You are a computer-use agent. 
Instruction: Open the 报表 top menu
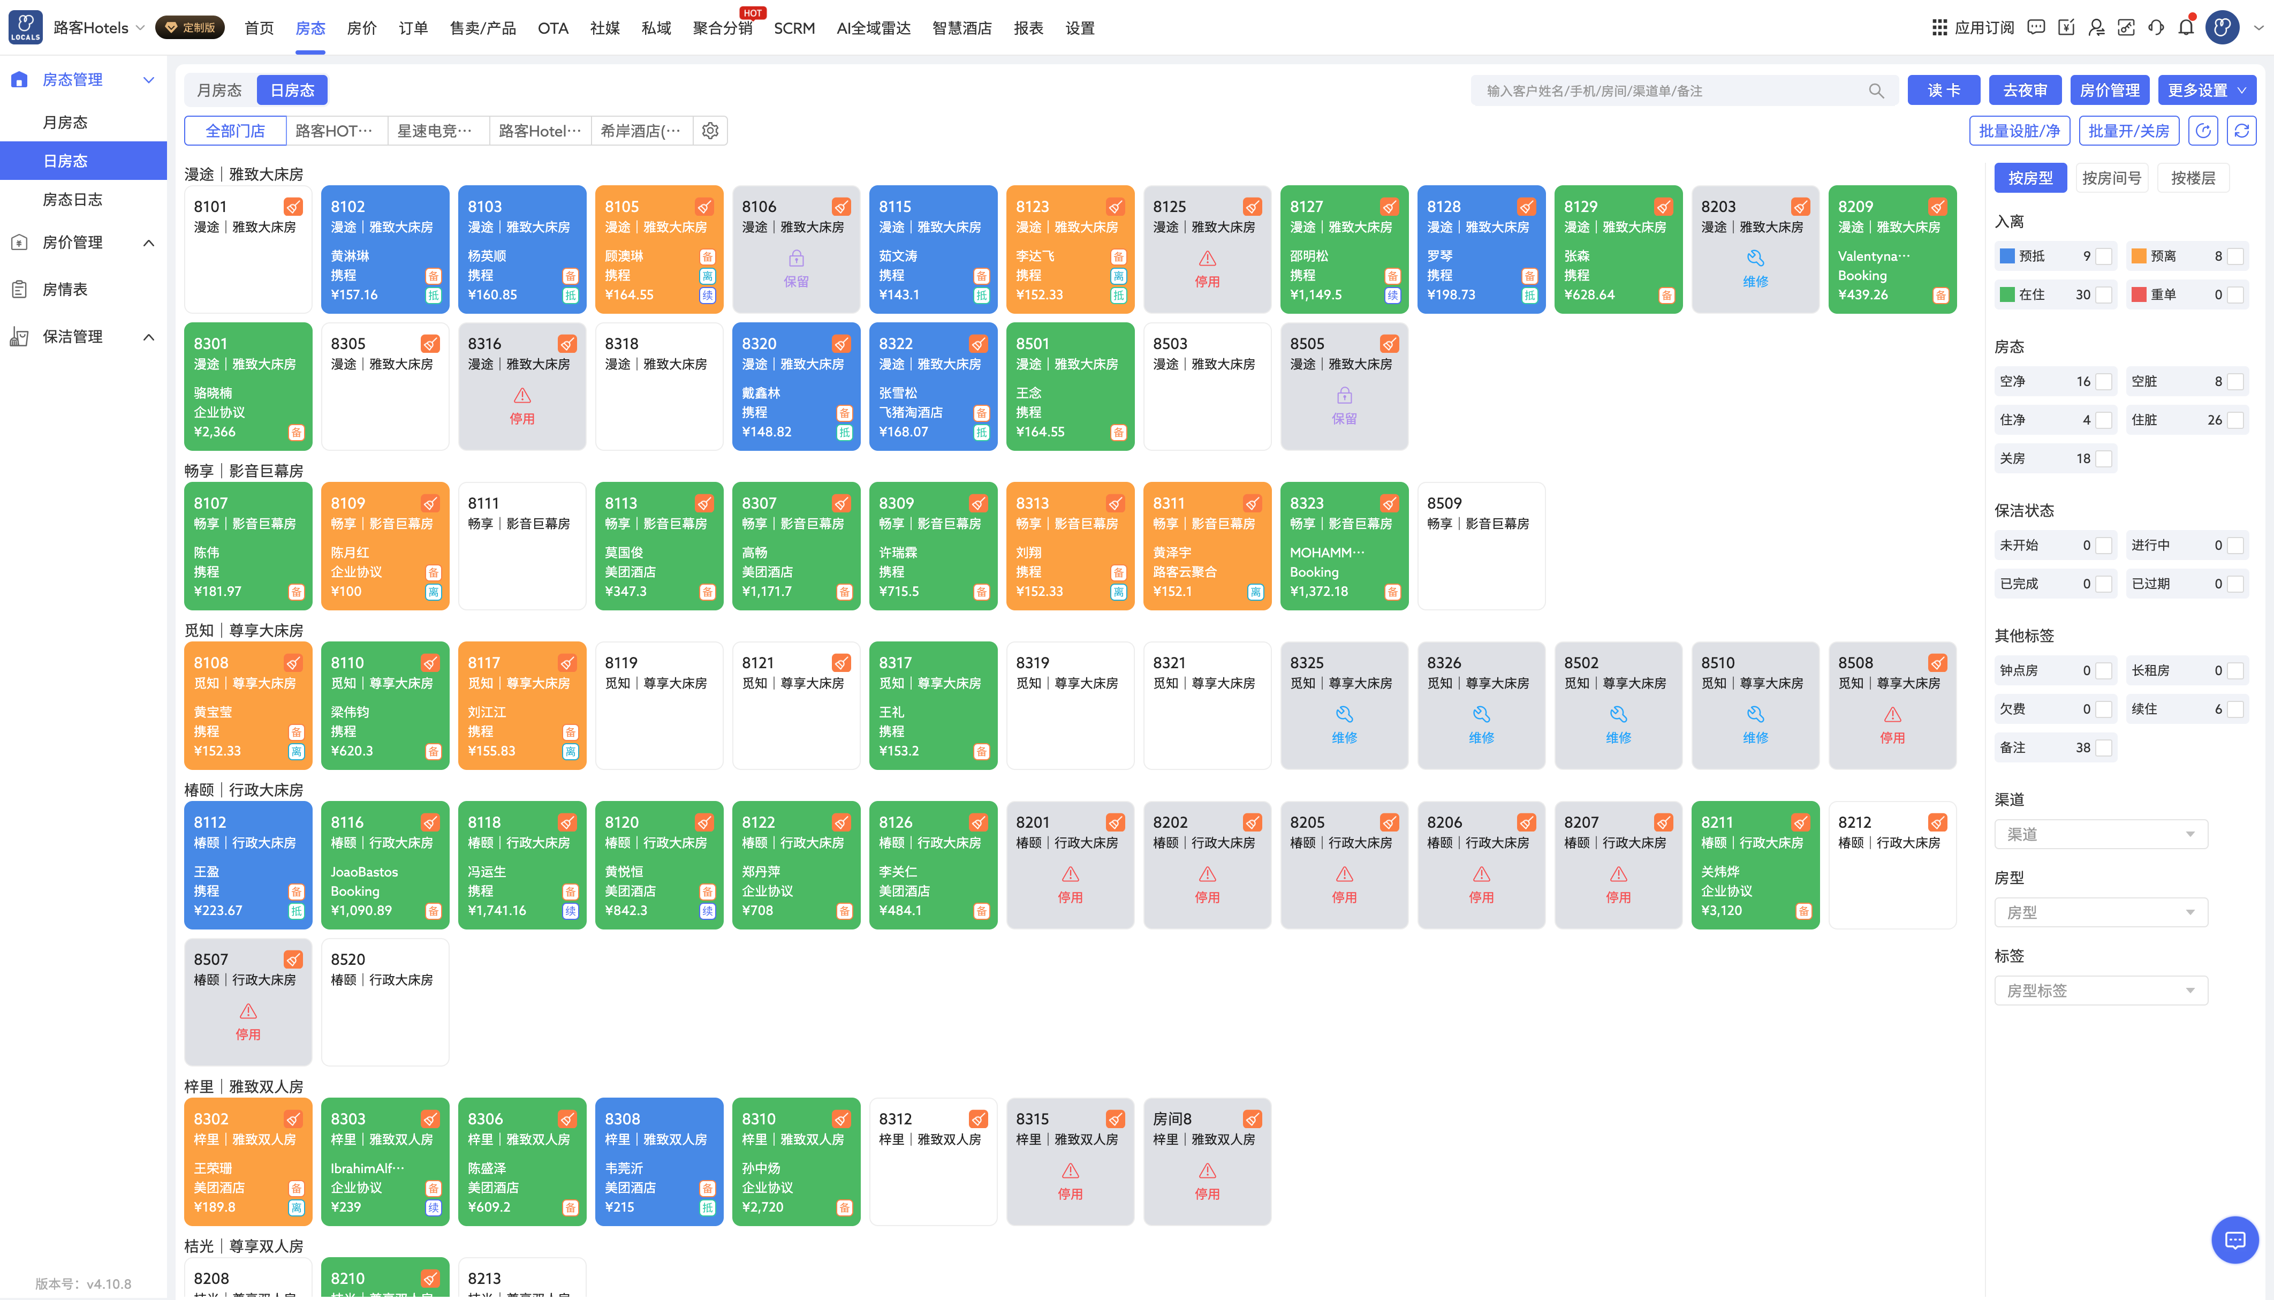click(1028, 28)
